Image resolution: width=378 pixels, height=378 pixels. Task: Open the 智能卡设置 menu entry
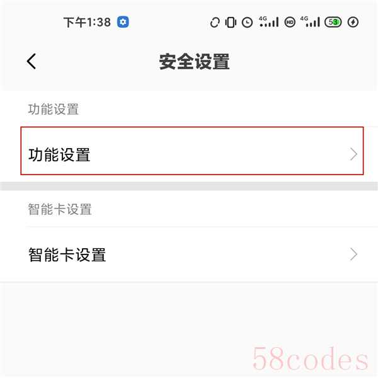pos(189,255)
